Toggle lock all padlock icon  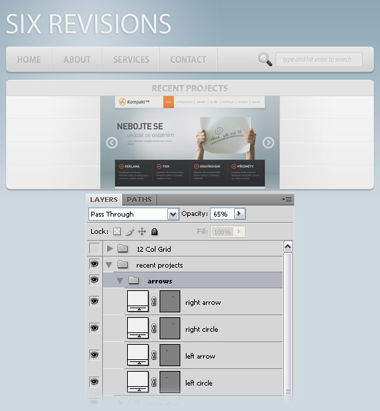pyautogui.click(x=154, y=232)
